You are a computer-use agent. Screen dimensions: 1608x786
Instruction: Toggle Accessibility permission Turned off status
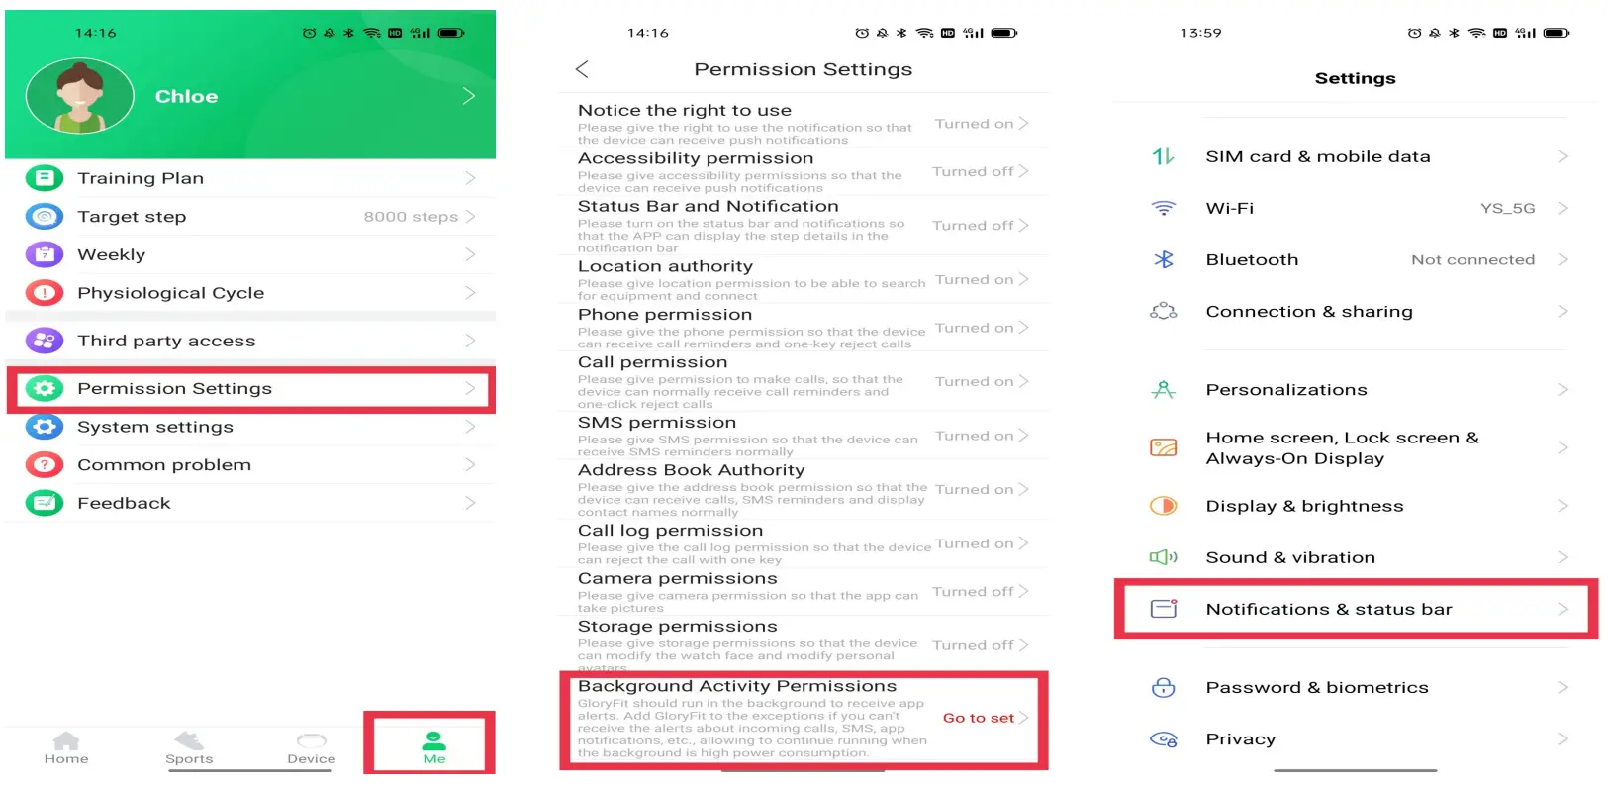[x=979, y=172]
